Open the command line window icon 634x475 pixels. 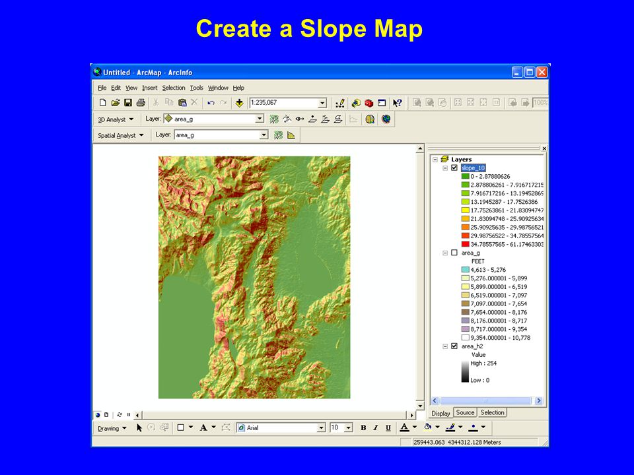(382, 103)
